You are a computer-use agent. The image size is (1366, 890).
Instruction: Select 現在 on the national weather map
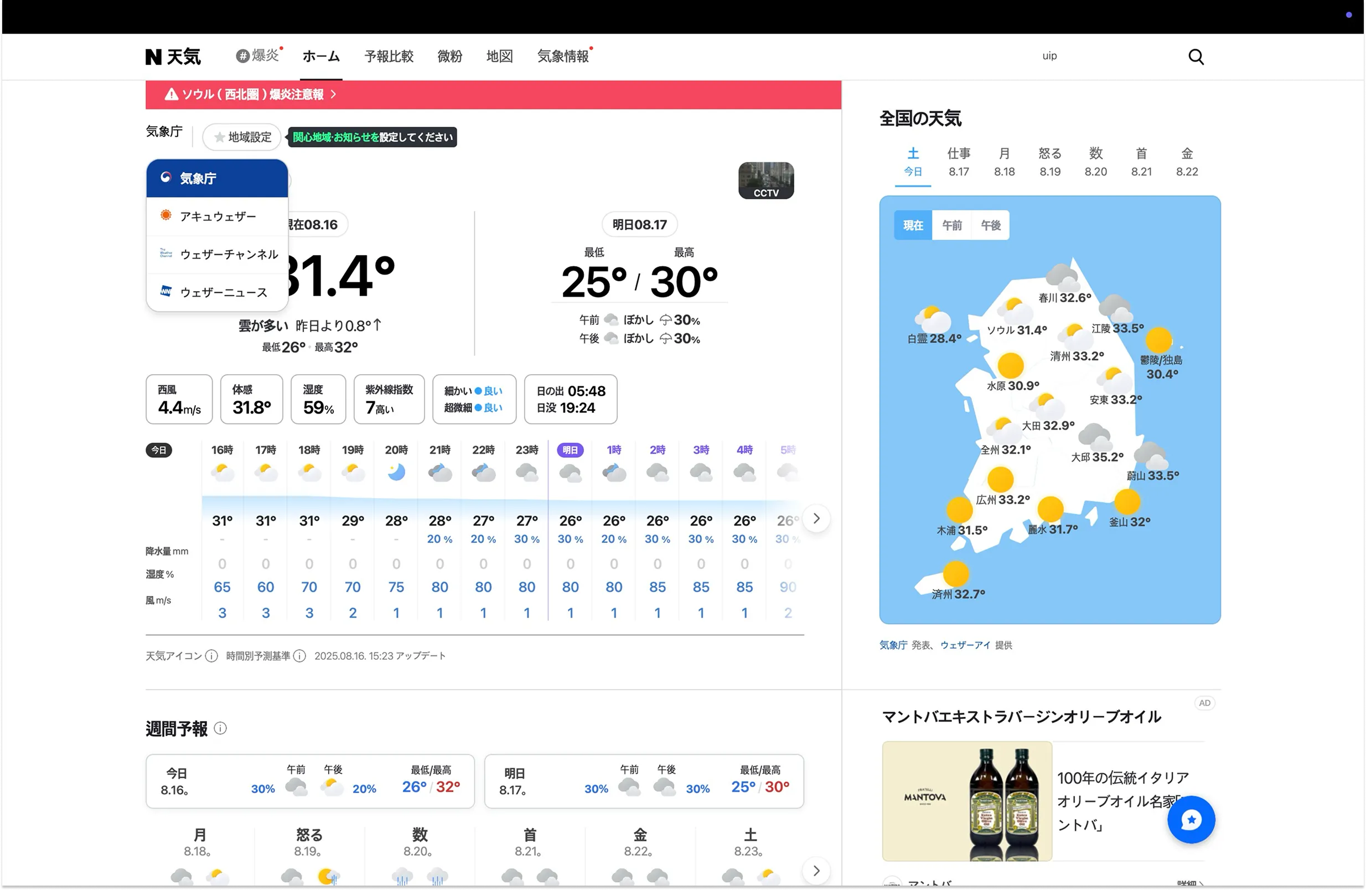(912, 225)
